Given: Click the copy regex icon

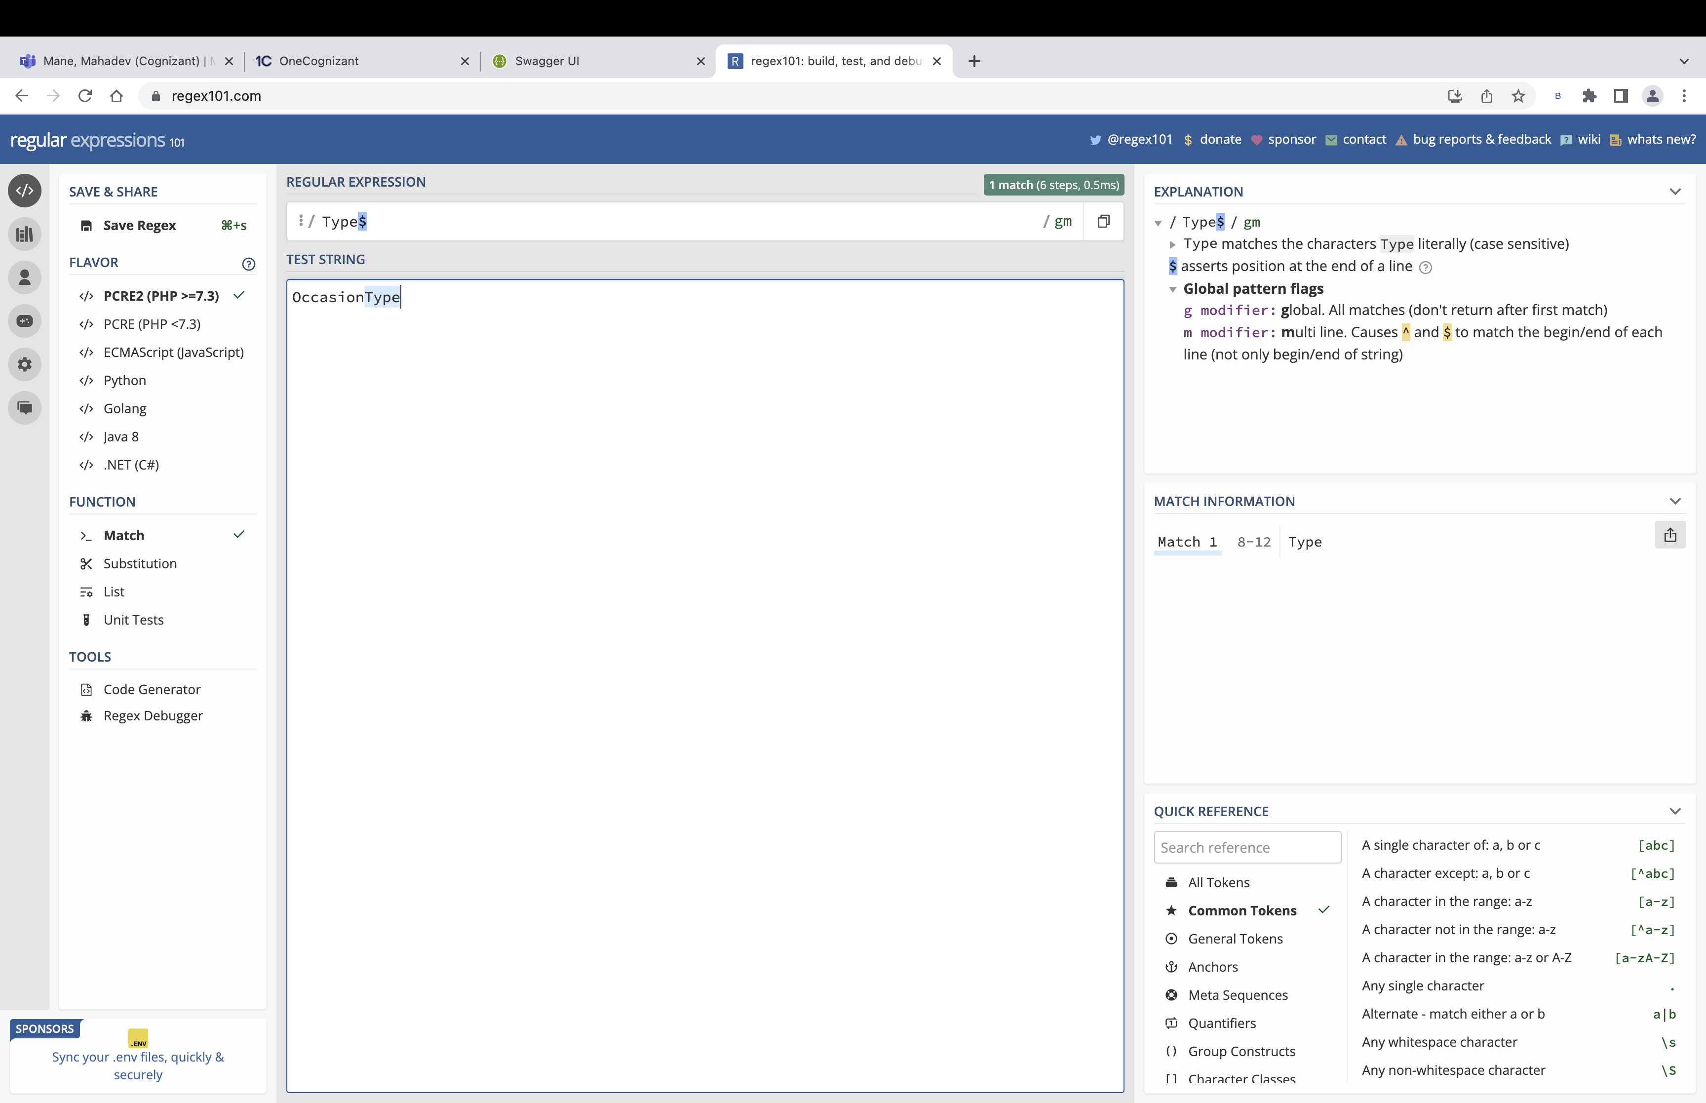Looking at the screenshot, I should coord(1103,221).
